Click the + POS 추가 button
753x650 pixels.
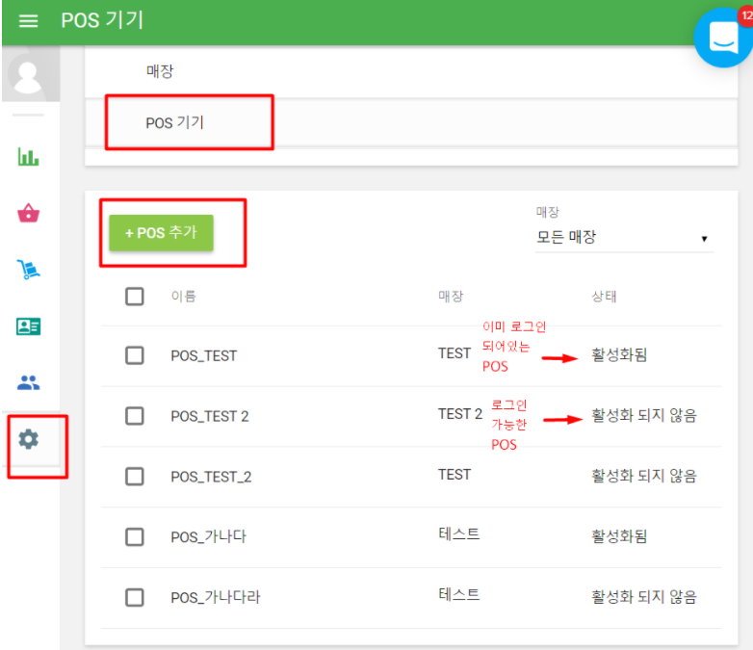(161, 233)
